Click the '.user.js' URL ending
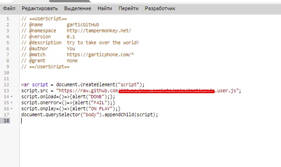281x167 pixels. pos(225,90)
